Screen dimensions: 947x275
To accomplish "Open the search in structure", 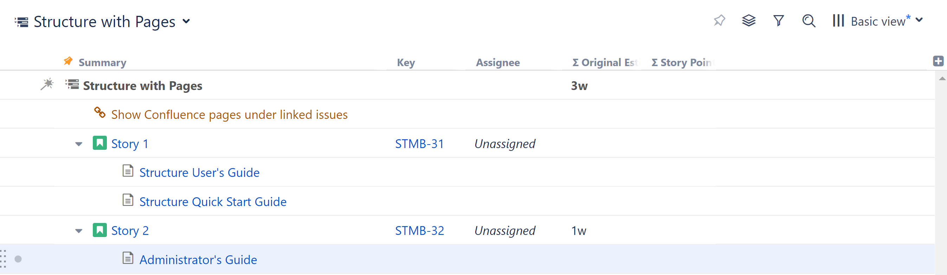I will tap(808, 21).
